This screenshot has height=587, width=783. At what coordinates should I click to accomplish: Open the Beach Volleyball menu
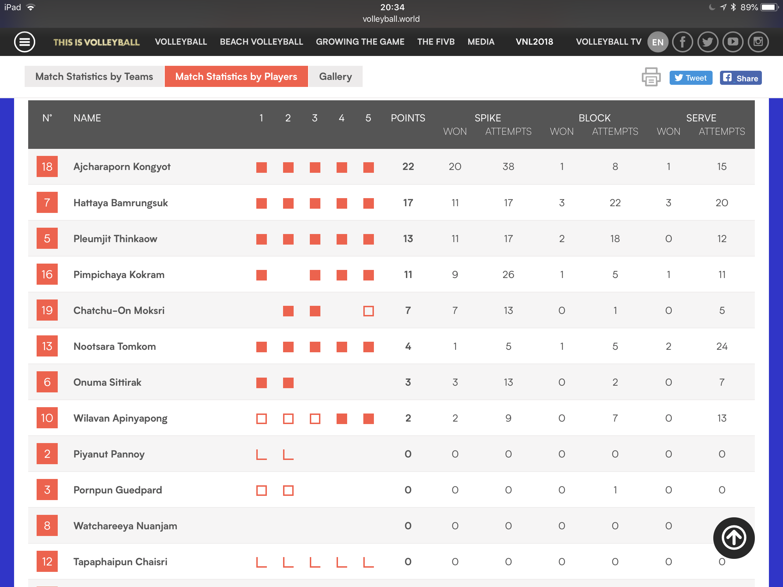261,42
